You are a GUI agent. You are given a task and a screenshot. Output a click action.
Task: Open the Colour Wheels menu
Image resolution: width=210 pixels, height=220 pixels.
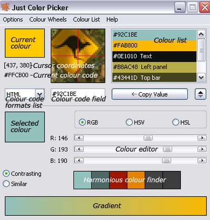point(48,19)
